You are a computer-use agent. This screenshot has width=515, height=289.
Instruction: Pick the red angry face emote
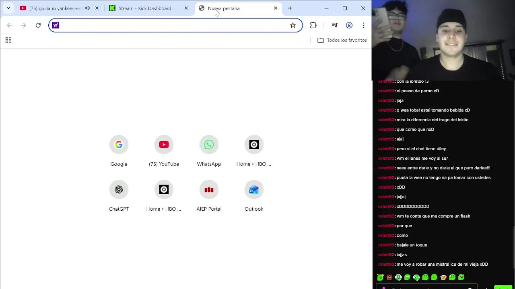389,277
